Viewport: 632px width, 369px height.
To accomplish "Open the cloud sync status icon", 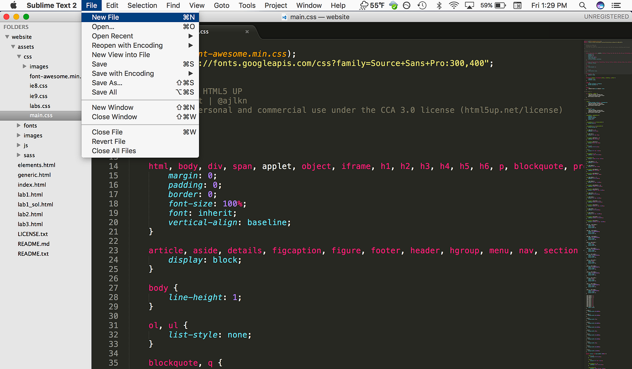I will 393,5.
